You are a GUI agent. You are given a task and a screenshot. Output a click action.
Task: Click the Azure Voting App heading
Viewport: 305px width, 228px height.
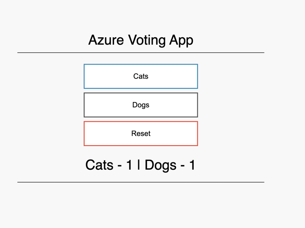pos(141,40)
